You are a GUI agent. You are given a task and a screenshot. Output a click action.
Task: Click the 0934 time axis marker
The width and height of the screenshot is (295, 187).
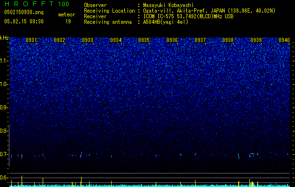(x=116, y=40)
